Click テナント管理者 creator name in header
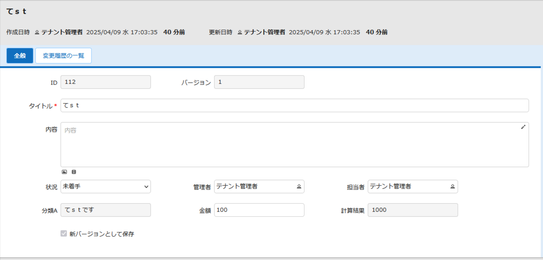This screenshot has width=543, height=260. 62,32
